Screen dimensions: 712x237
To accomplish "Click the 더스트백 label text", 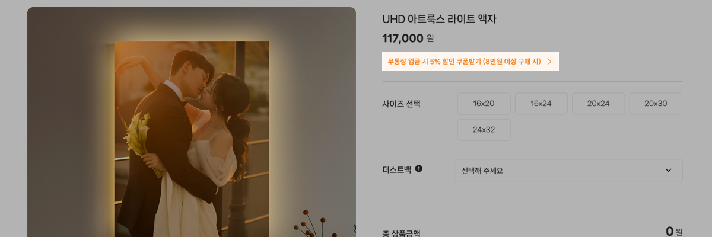I will pyautogui.click(x=397, y=169).
